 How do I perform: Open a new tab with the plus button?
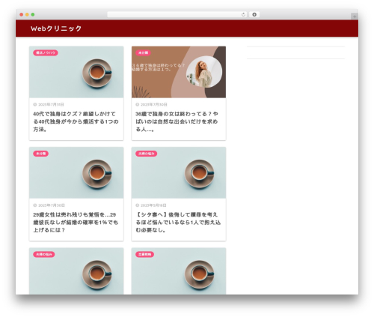click(355, 16)
